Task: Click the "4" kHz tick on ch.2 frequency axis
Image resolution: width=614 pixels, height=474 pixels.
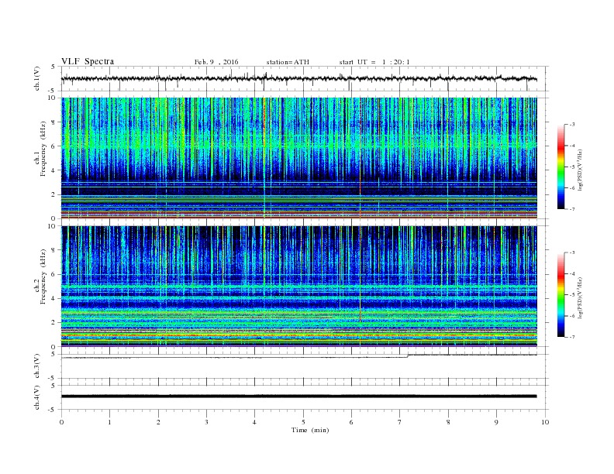Action: [53, 298]
